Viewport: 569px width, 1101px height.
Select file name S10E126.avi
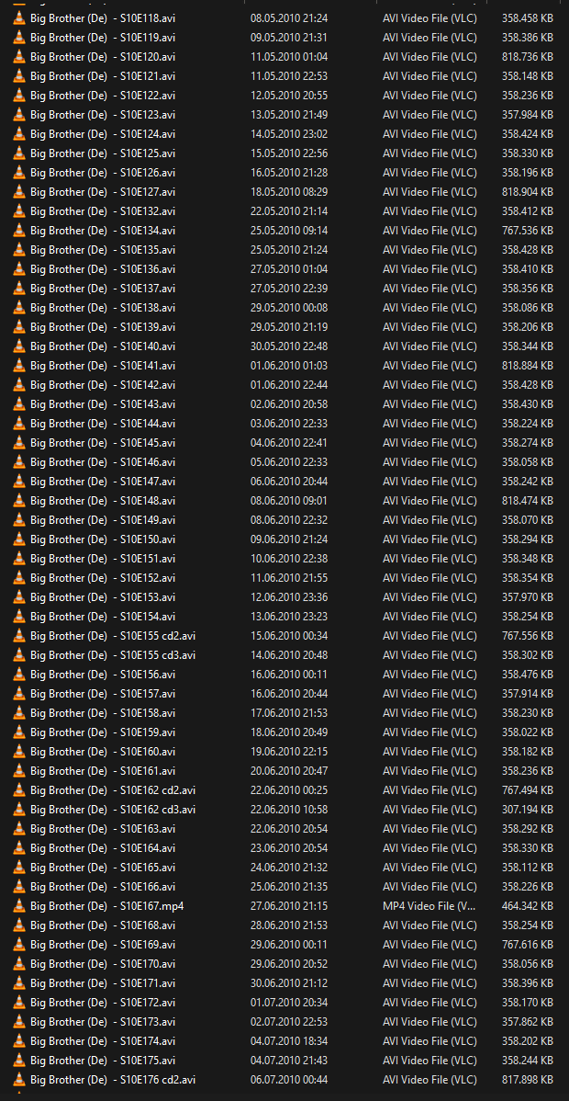click(x=103, y=173)
